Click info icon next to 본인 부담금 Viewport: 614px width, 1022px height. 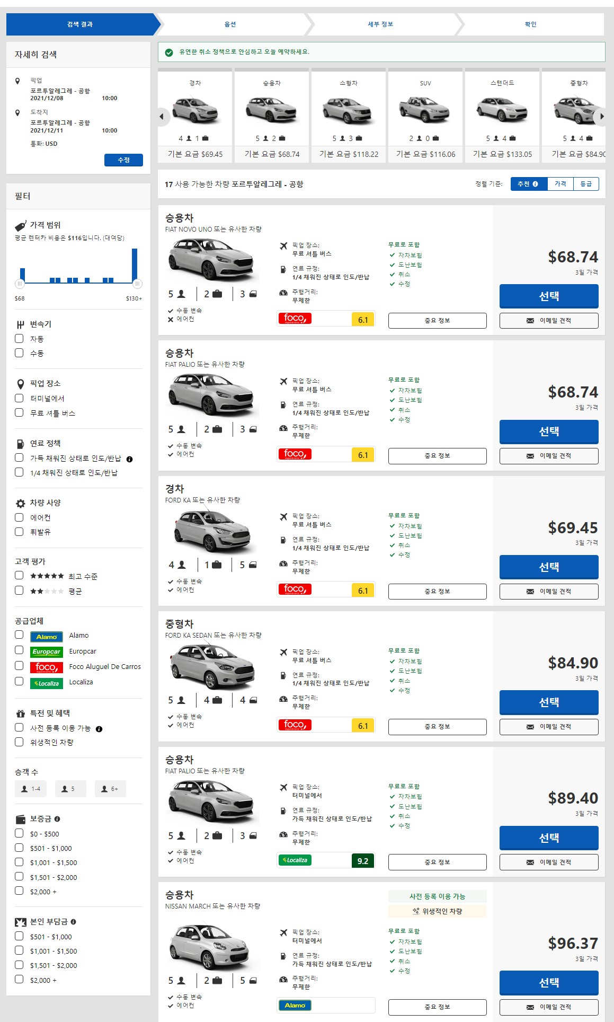(x=73, y=921)
